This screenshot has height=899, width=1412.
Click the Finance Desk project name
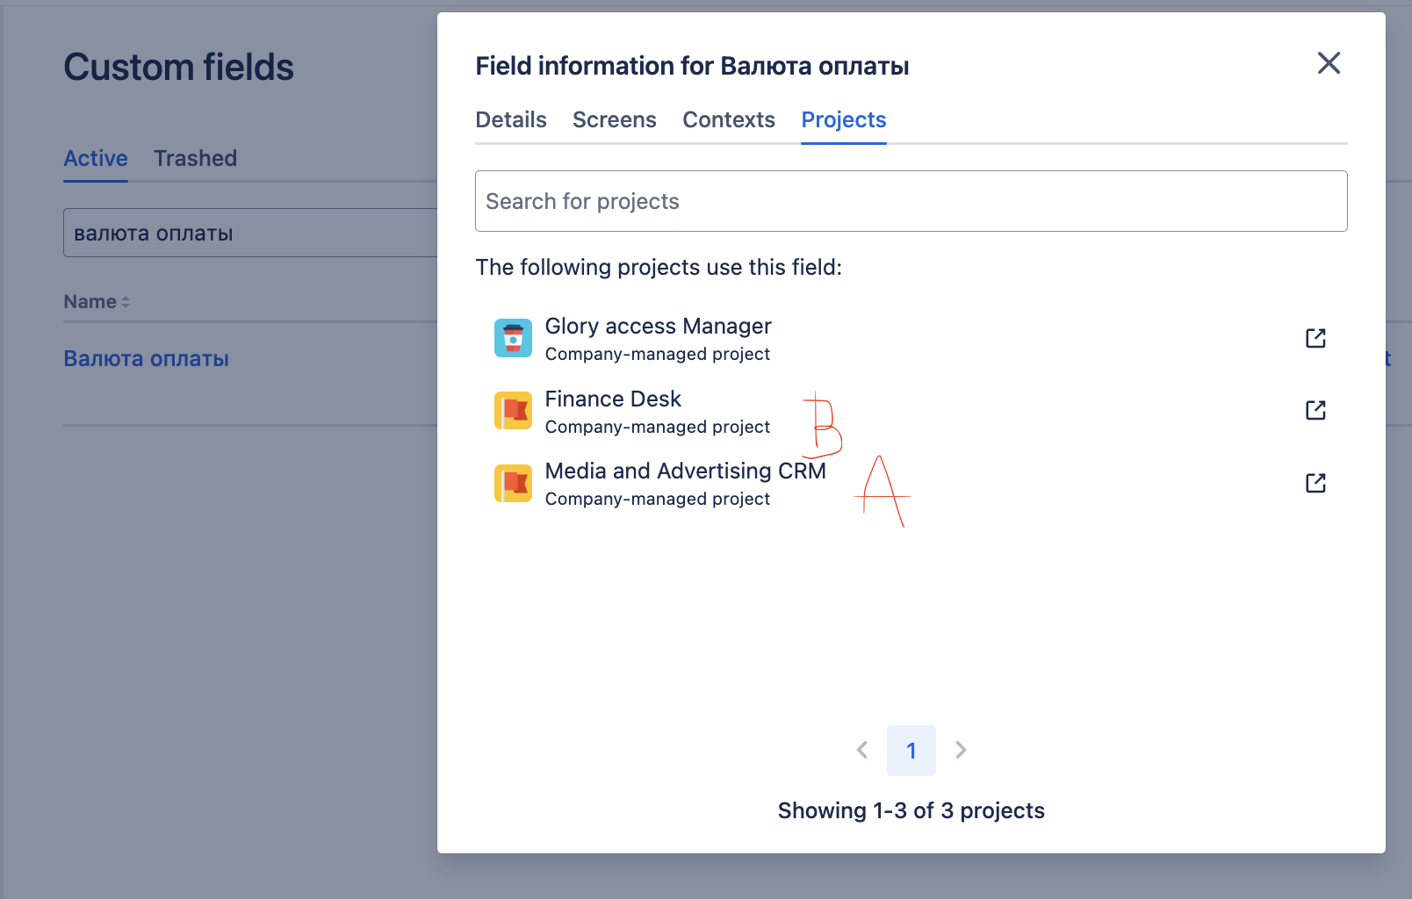613,399
